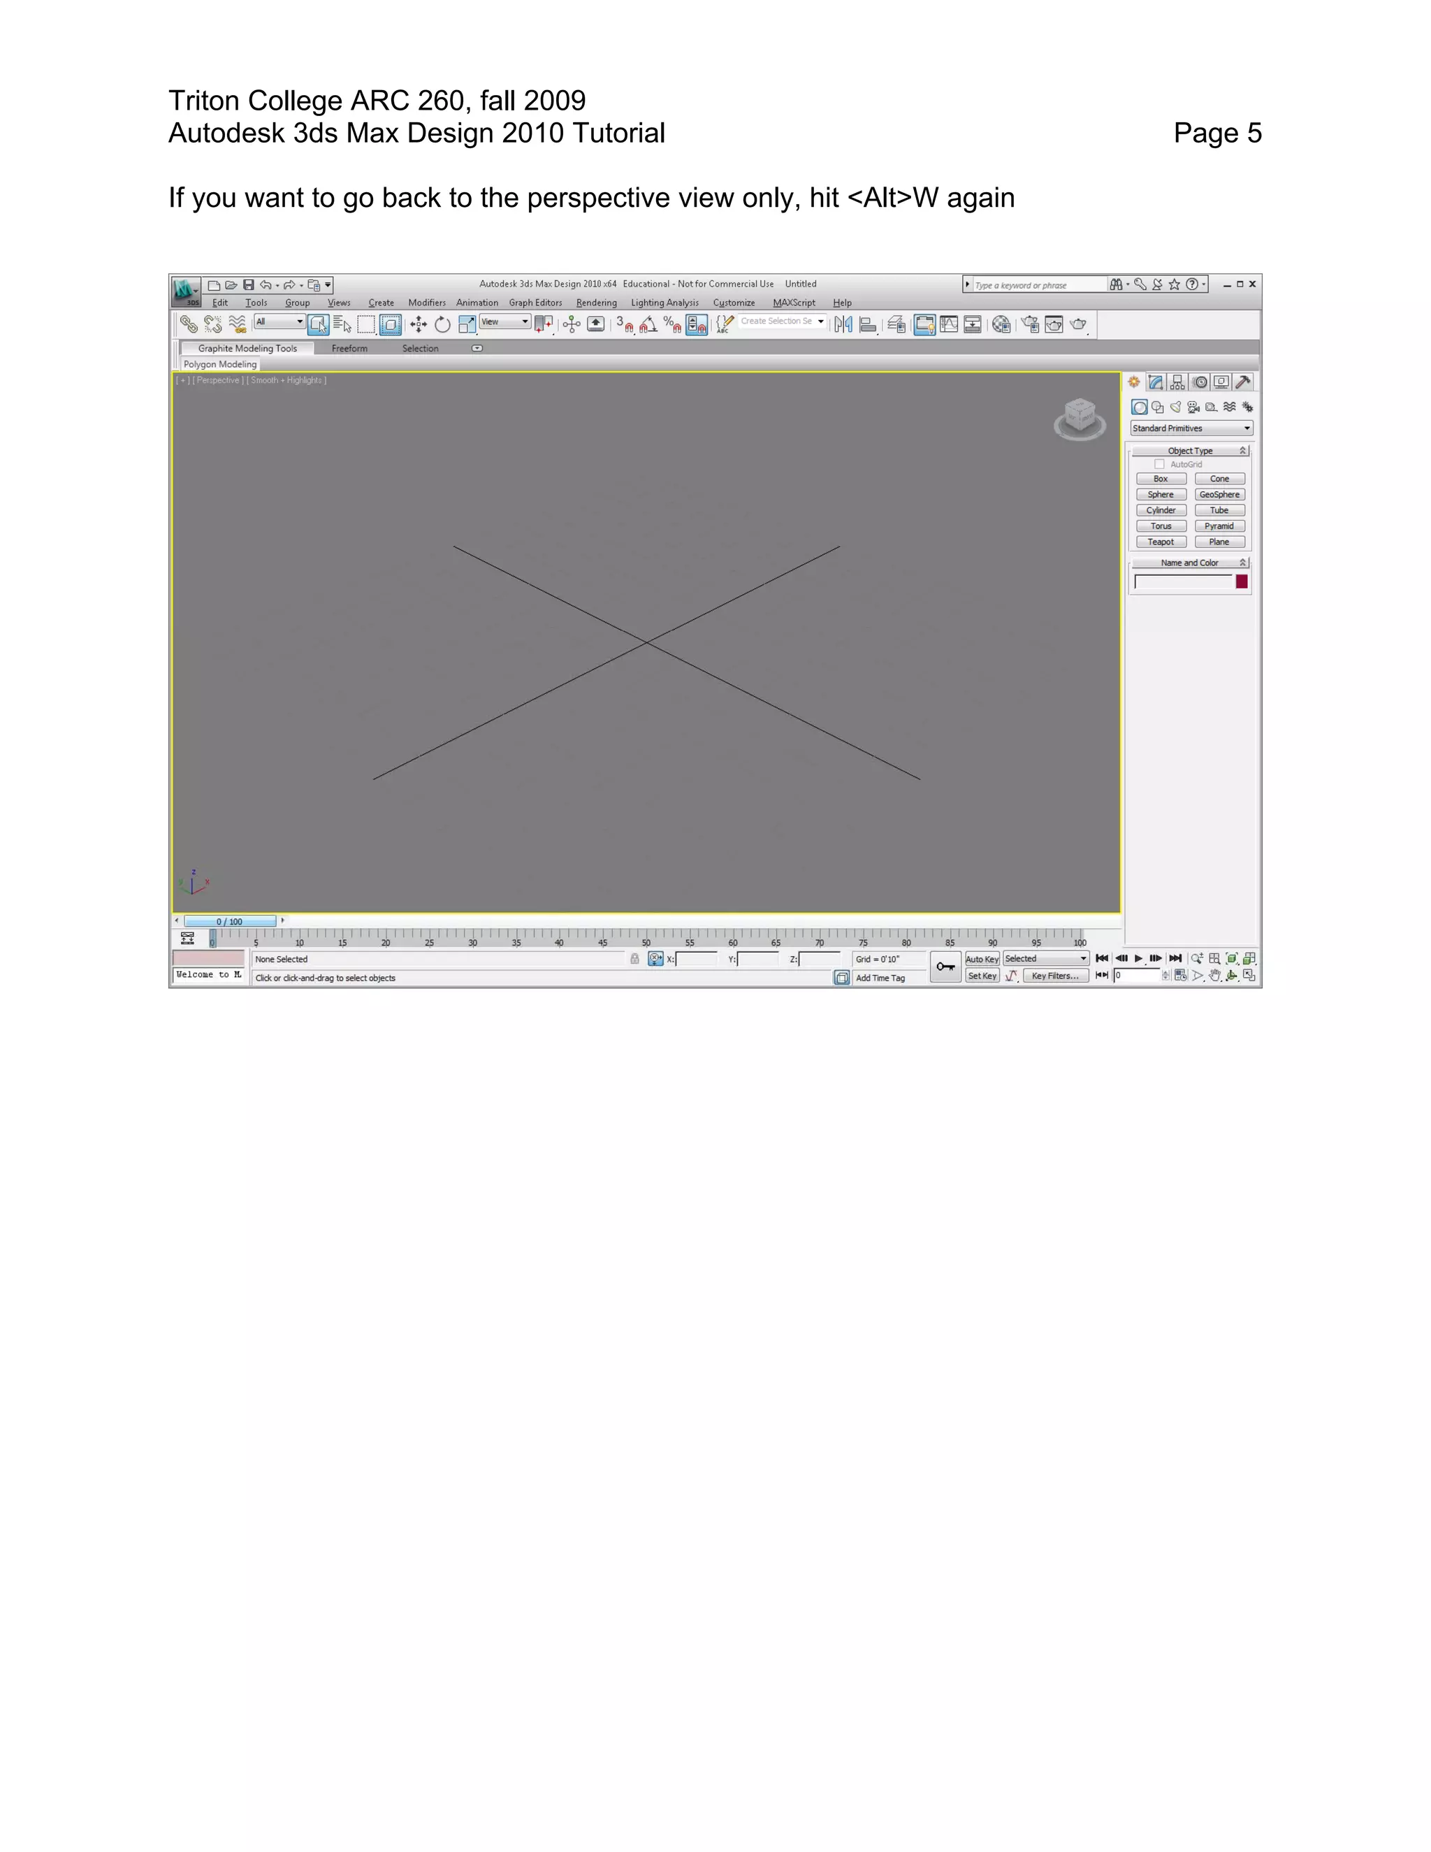Collapse the Name and Color rollout
This screenshot has width=1431, height=1852.
1190,563
